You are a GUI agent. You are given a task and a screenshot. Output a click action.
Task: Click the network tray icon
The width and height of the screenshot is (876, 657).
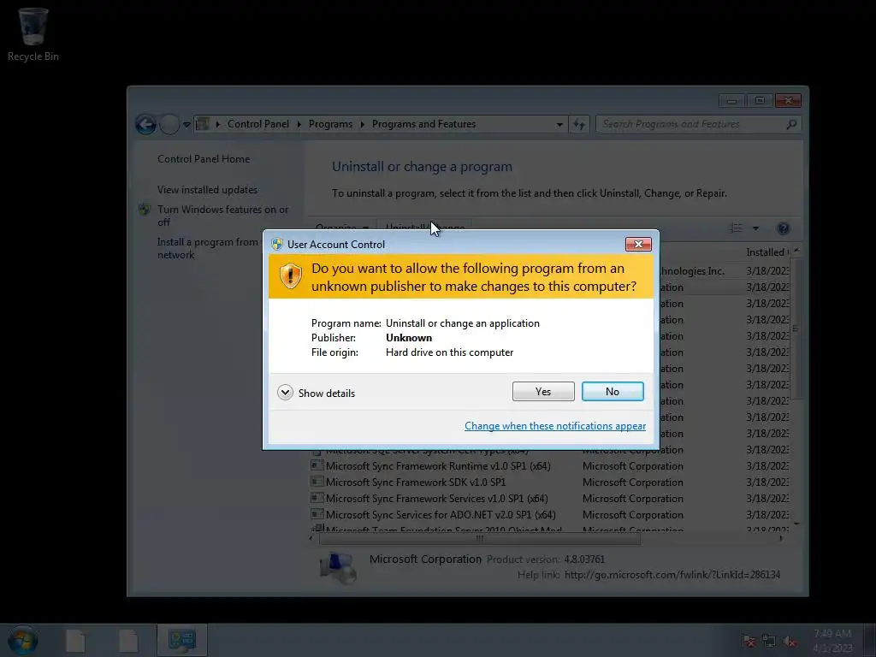point(769,641)
